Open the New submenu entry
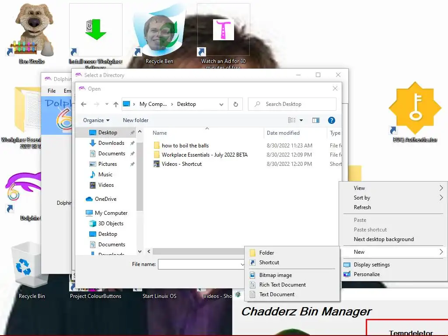448x336 pixels. [x=393, y=252]
